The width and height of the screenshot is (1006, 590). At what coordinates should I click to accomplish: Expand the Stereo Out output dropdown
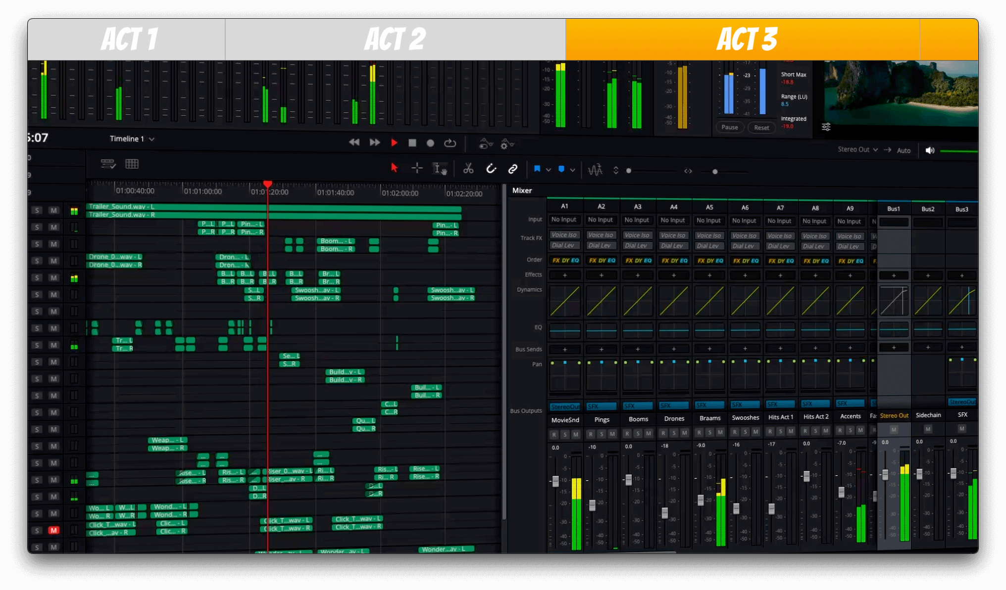(x=857, y=149)
